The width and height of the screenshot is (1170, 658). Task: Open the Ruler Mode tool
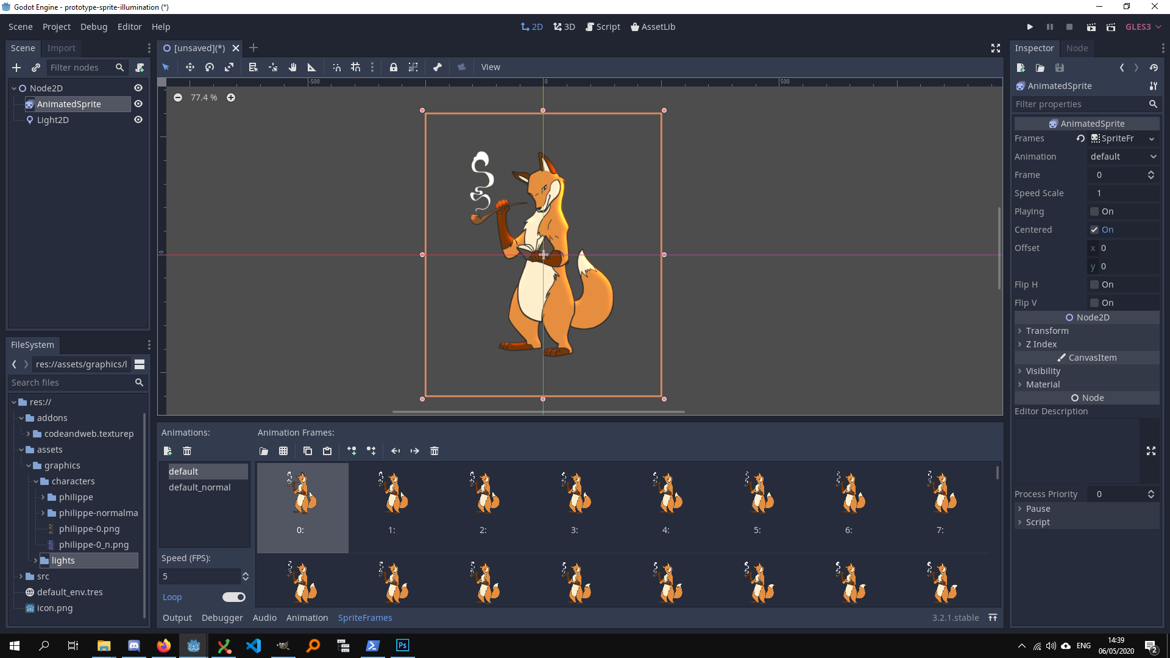[311, 67]
